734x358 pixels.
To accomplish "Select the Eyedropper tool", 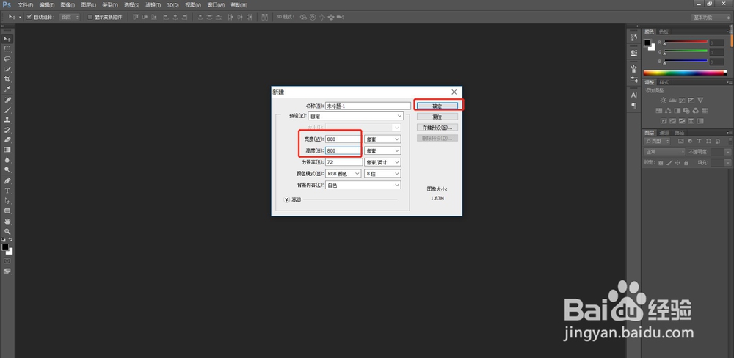I will pyautogui.click(x=7, y=89).
